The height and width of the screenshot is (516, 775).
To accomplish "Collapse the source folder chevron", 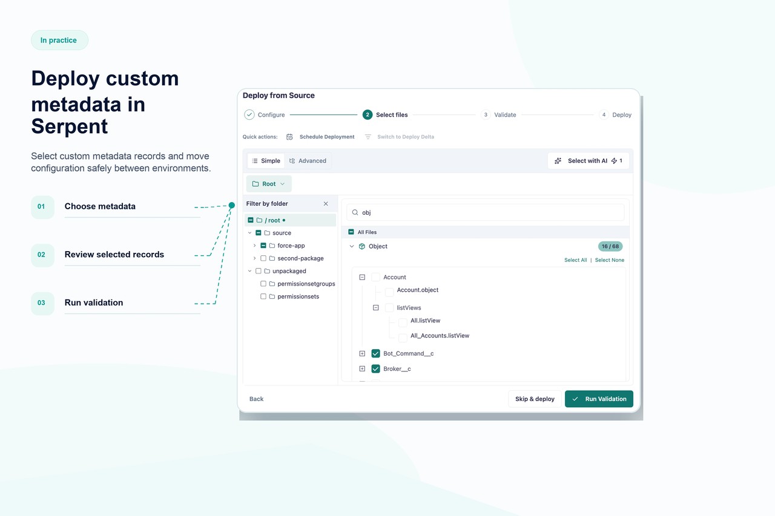I will point(249,233).
